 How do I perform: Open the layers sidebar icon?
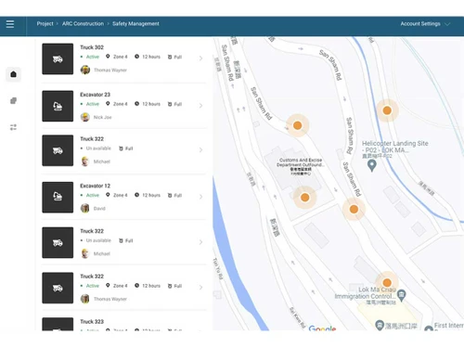(13, 100)
